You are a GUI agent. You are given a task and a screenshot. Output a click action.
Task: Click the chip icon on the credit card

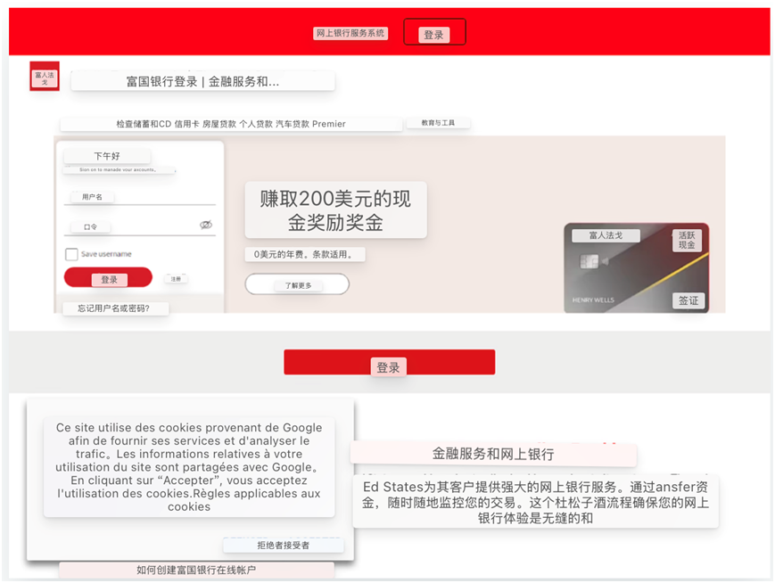589,261
